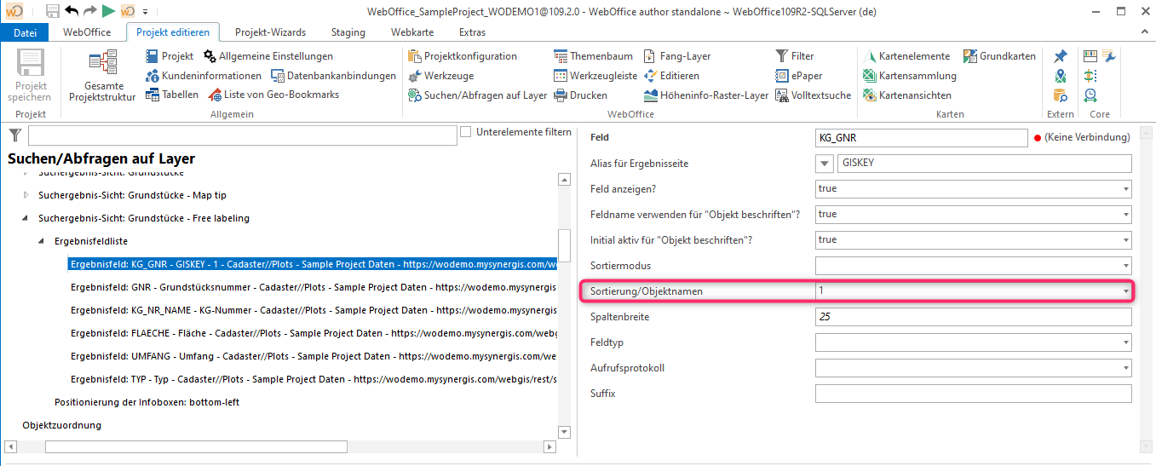Open the quick access toolbar customize dropdown
The width and height of the screenshot is (1156, 466).
(145, 12)
